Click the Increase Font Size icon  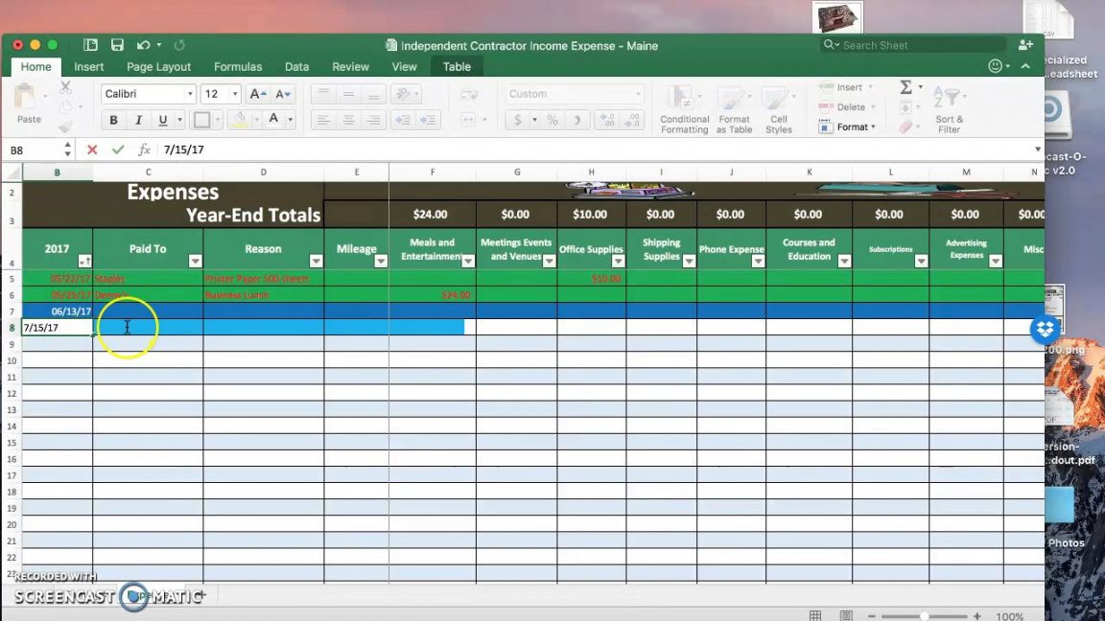[257, 94]
